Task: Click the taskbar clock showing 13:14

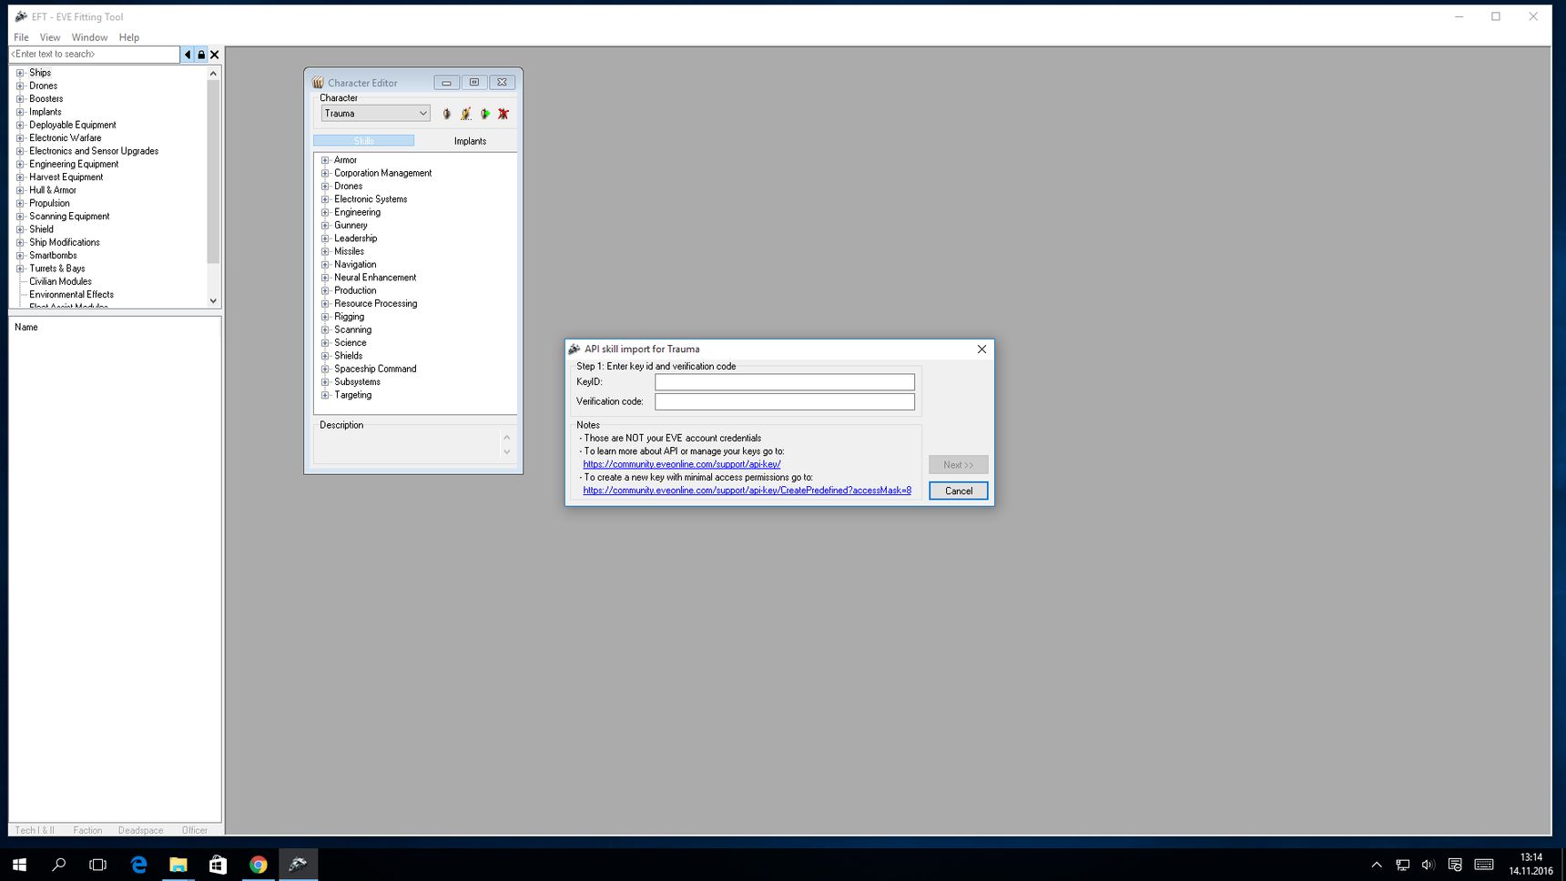Action: click(1530, 865)
